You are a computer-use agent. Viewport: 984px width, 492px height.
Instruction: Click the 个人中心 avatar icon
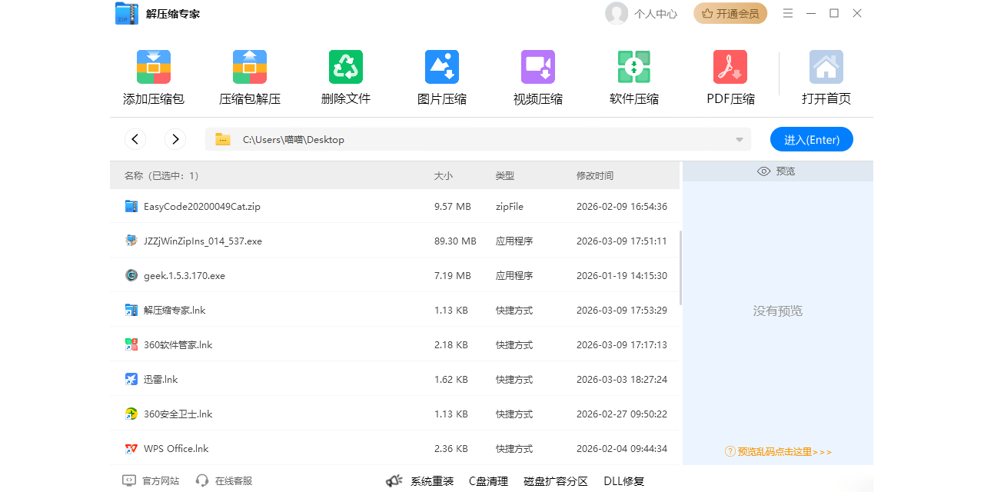coord(616,13)
